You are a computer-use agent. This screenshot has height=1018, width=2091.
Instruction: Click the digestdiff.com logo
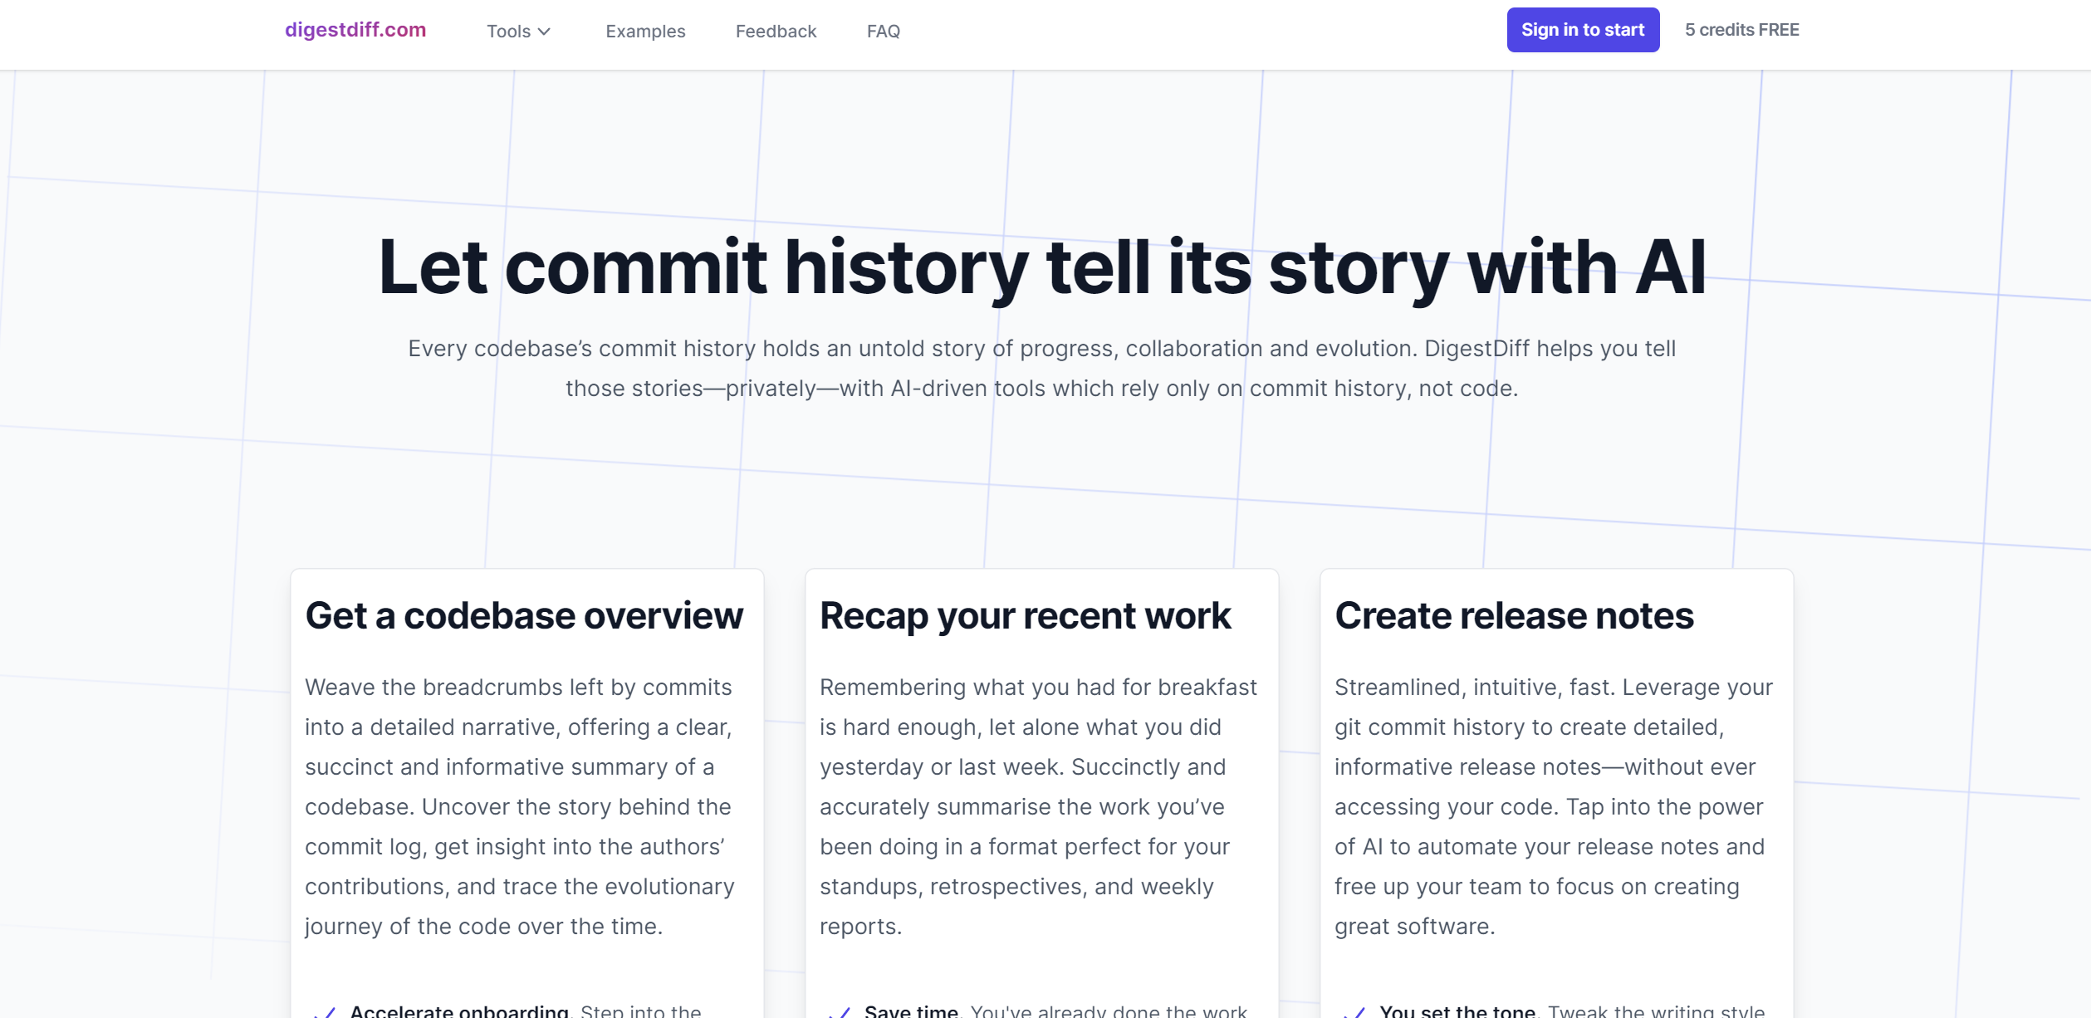(355, 30)
